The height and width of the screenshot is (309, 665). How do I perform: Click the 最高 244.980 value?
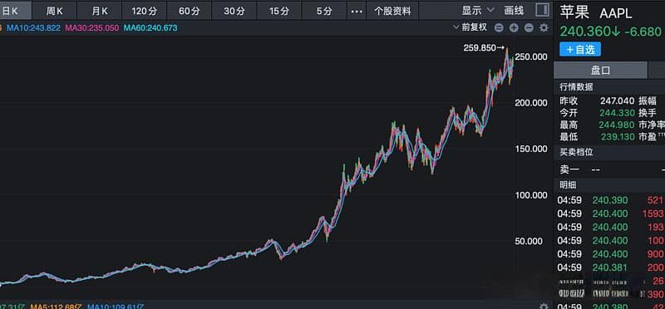618,125
